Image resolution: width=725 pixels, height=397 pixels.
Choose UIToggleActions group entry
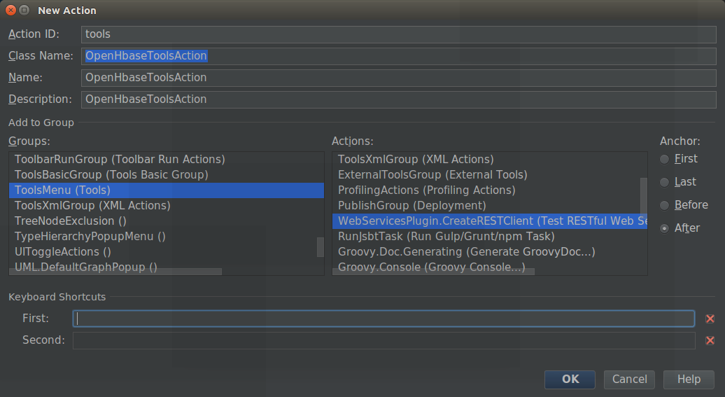[x=63, y=251]
